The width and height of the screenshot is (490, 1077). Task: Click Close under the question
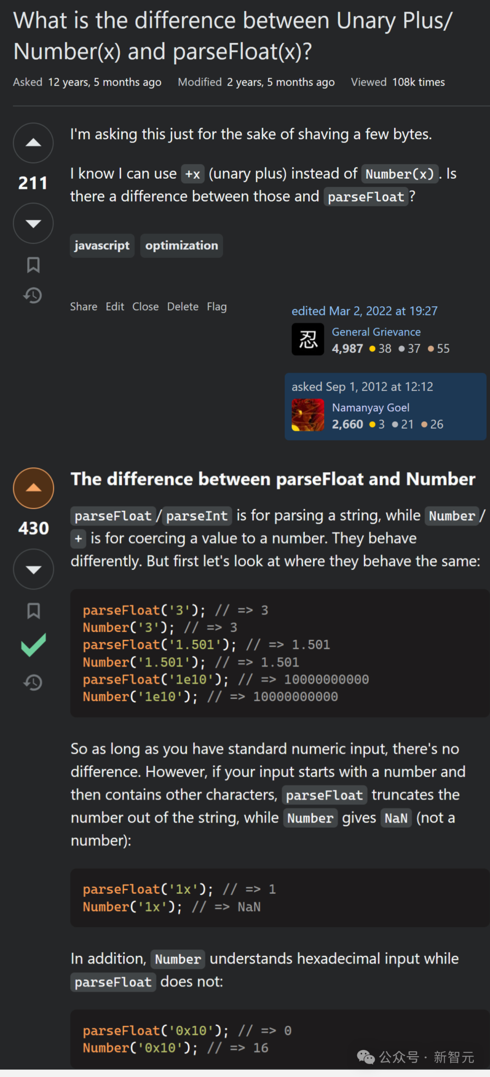[145, 307]
